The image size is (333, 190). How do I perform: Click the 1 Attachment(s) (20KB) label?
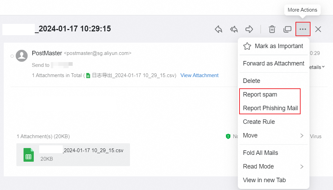tap(43, 136)
